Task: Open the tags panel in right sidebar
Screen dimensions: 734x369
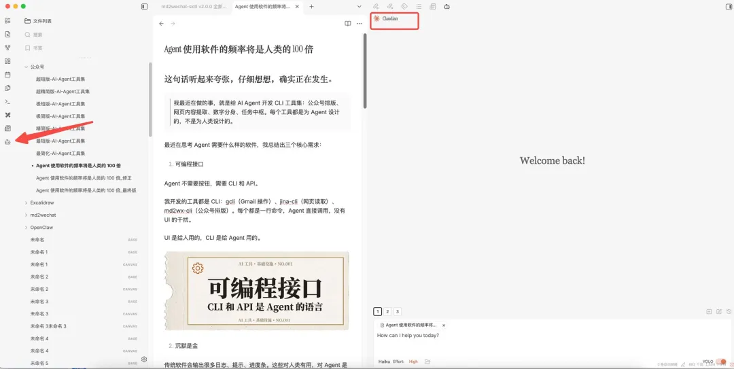Action: [404, 6]
